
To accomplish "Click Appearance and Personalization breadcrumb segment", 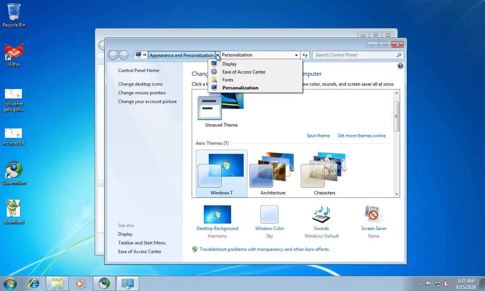I will pos(181,55).
